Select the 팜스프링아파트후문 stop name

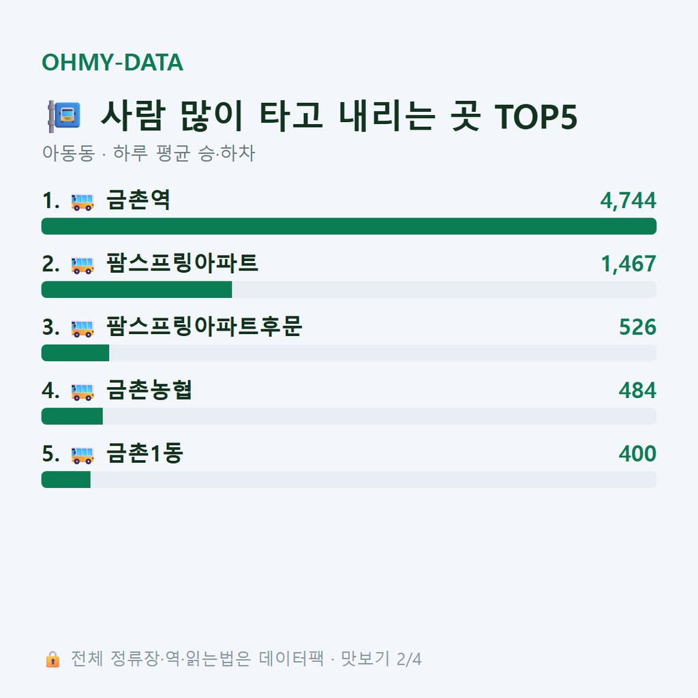[x=204, y=327]
